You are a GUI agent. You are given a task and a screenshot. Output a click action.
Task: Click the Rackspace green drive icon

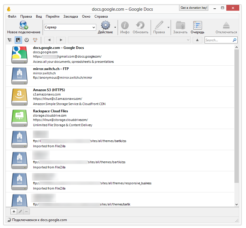pyautogui.click(x=19, y=118)
